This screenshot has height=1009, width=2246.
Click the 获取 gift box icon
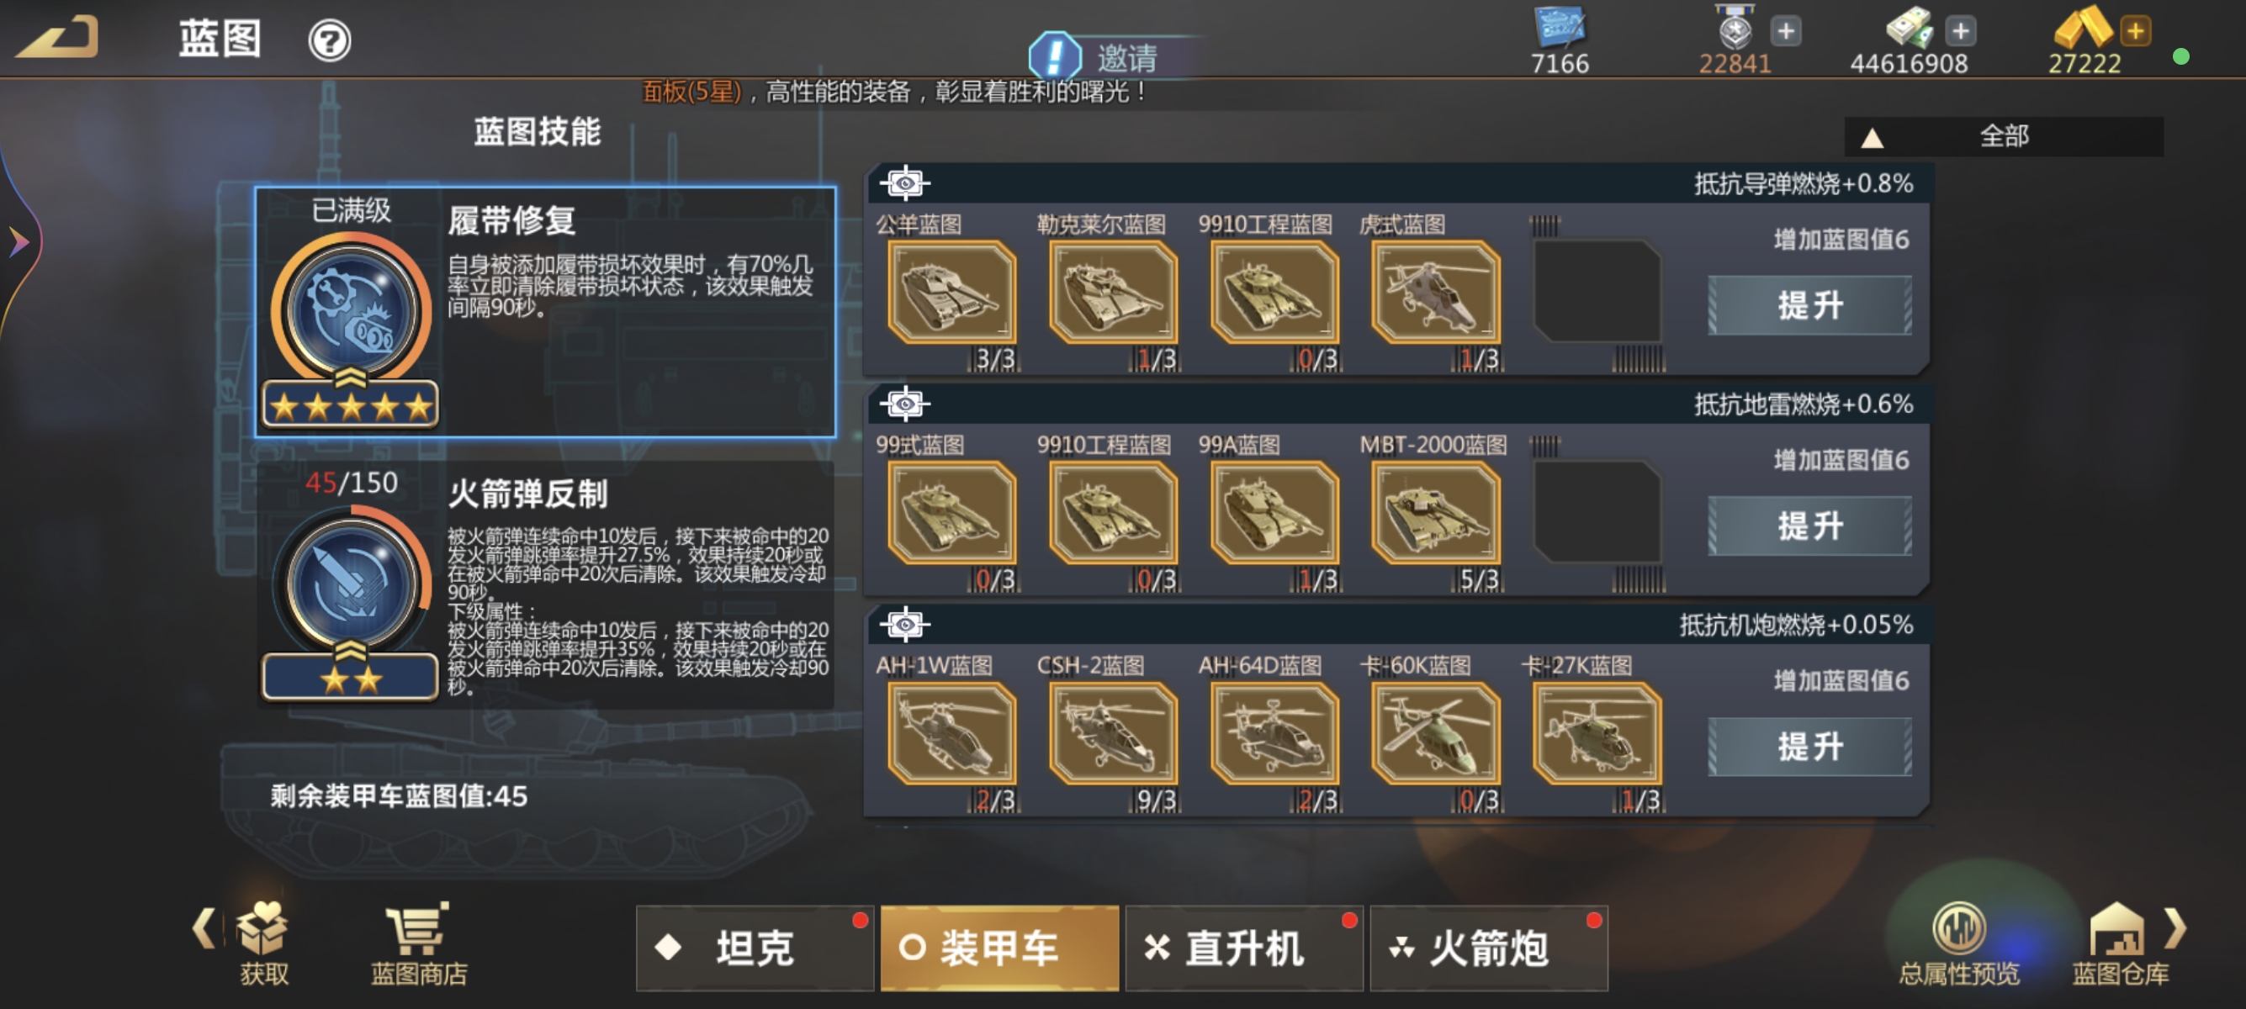click(x=262, y=927)
